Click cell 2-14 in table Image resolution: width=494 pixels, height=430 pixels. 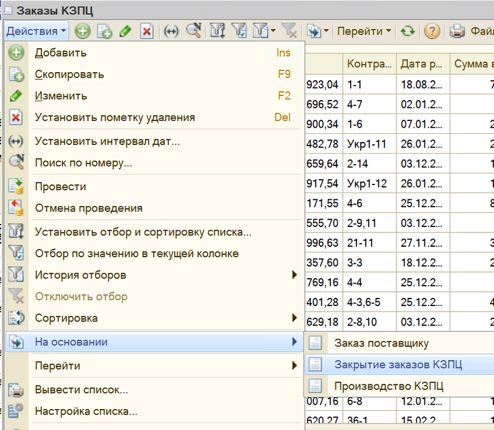click(x=369, y=163)
